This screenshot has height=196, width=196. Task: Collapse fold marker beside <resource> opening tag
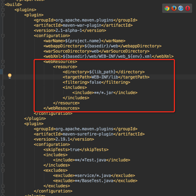(x=3, y=67)
